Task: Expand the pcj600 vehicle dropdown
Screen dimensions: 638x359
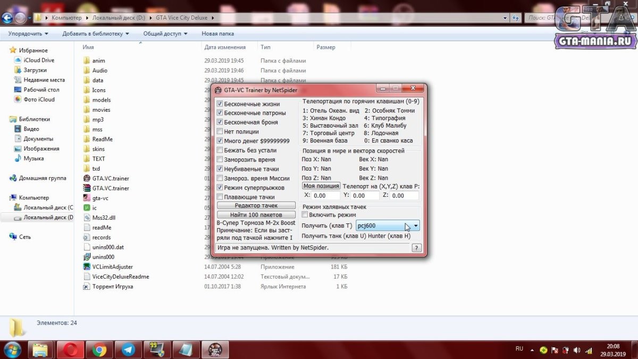Action: [x=415, y=226]
